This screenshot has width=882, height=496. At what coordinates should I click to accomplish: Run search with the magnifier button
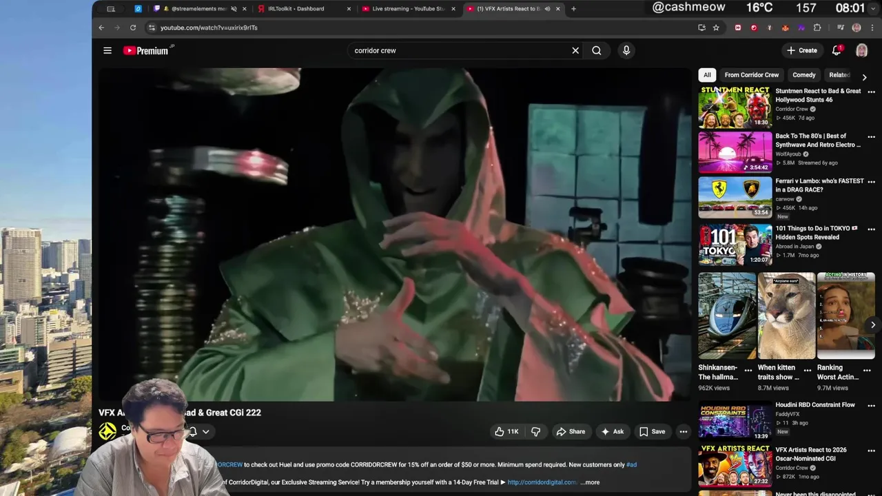[x=597, y=50]
